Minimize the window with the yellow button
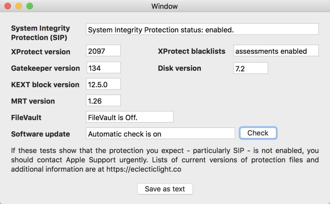This screenshot has height=204, width=330. click(19, 6)
